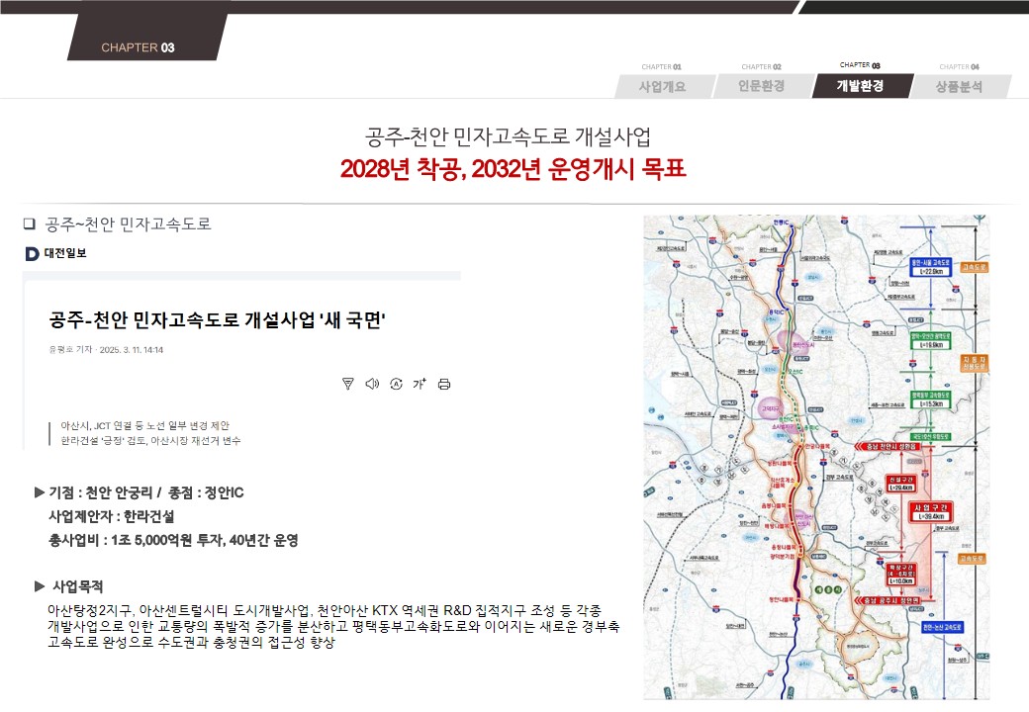Click the summary line '한라건설 '긍정' 검토, 아산시장 재선거 변수'
Image resolution: width=1029 pixels, height=712 pixels.
[151, 441]
